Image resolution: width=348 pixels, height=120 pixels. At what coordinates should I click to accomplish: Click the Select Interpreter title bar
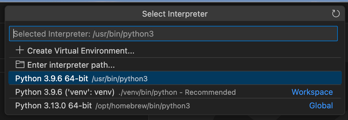(x=175, y=14)
